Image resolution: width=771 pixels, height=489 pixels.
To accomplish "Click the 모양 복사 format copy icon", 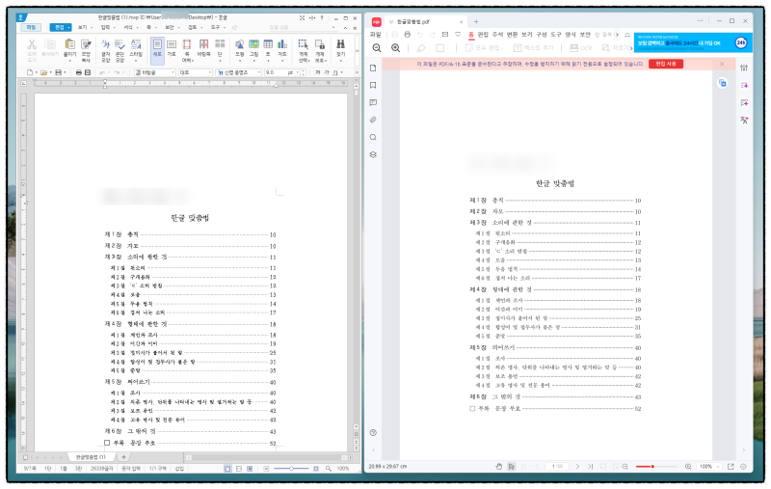I will click(x=86, y=44).
